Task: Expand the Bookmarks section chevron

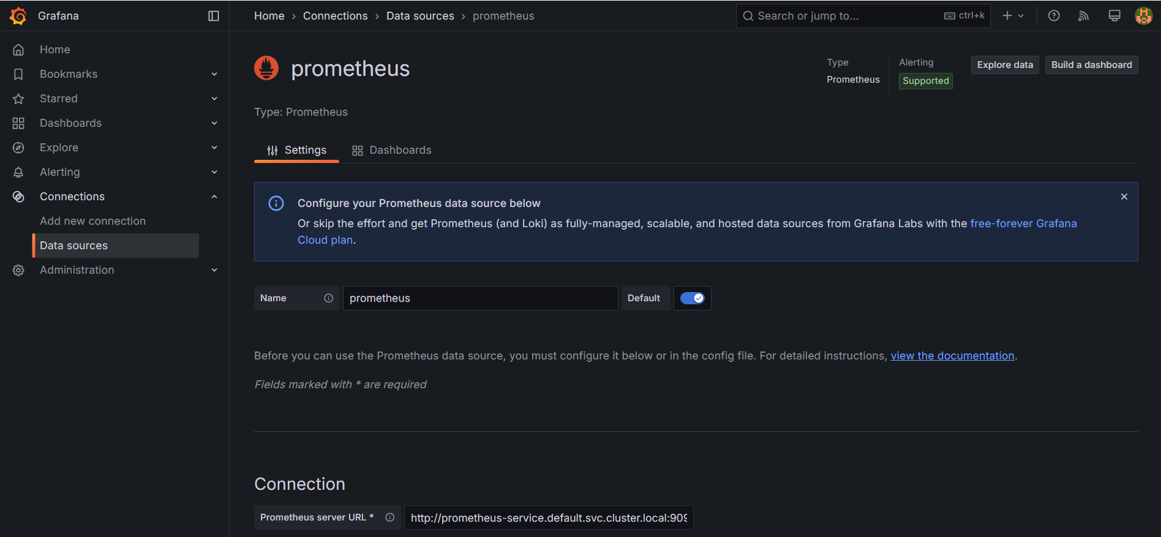Action: tap(214, 74)
